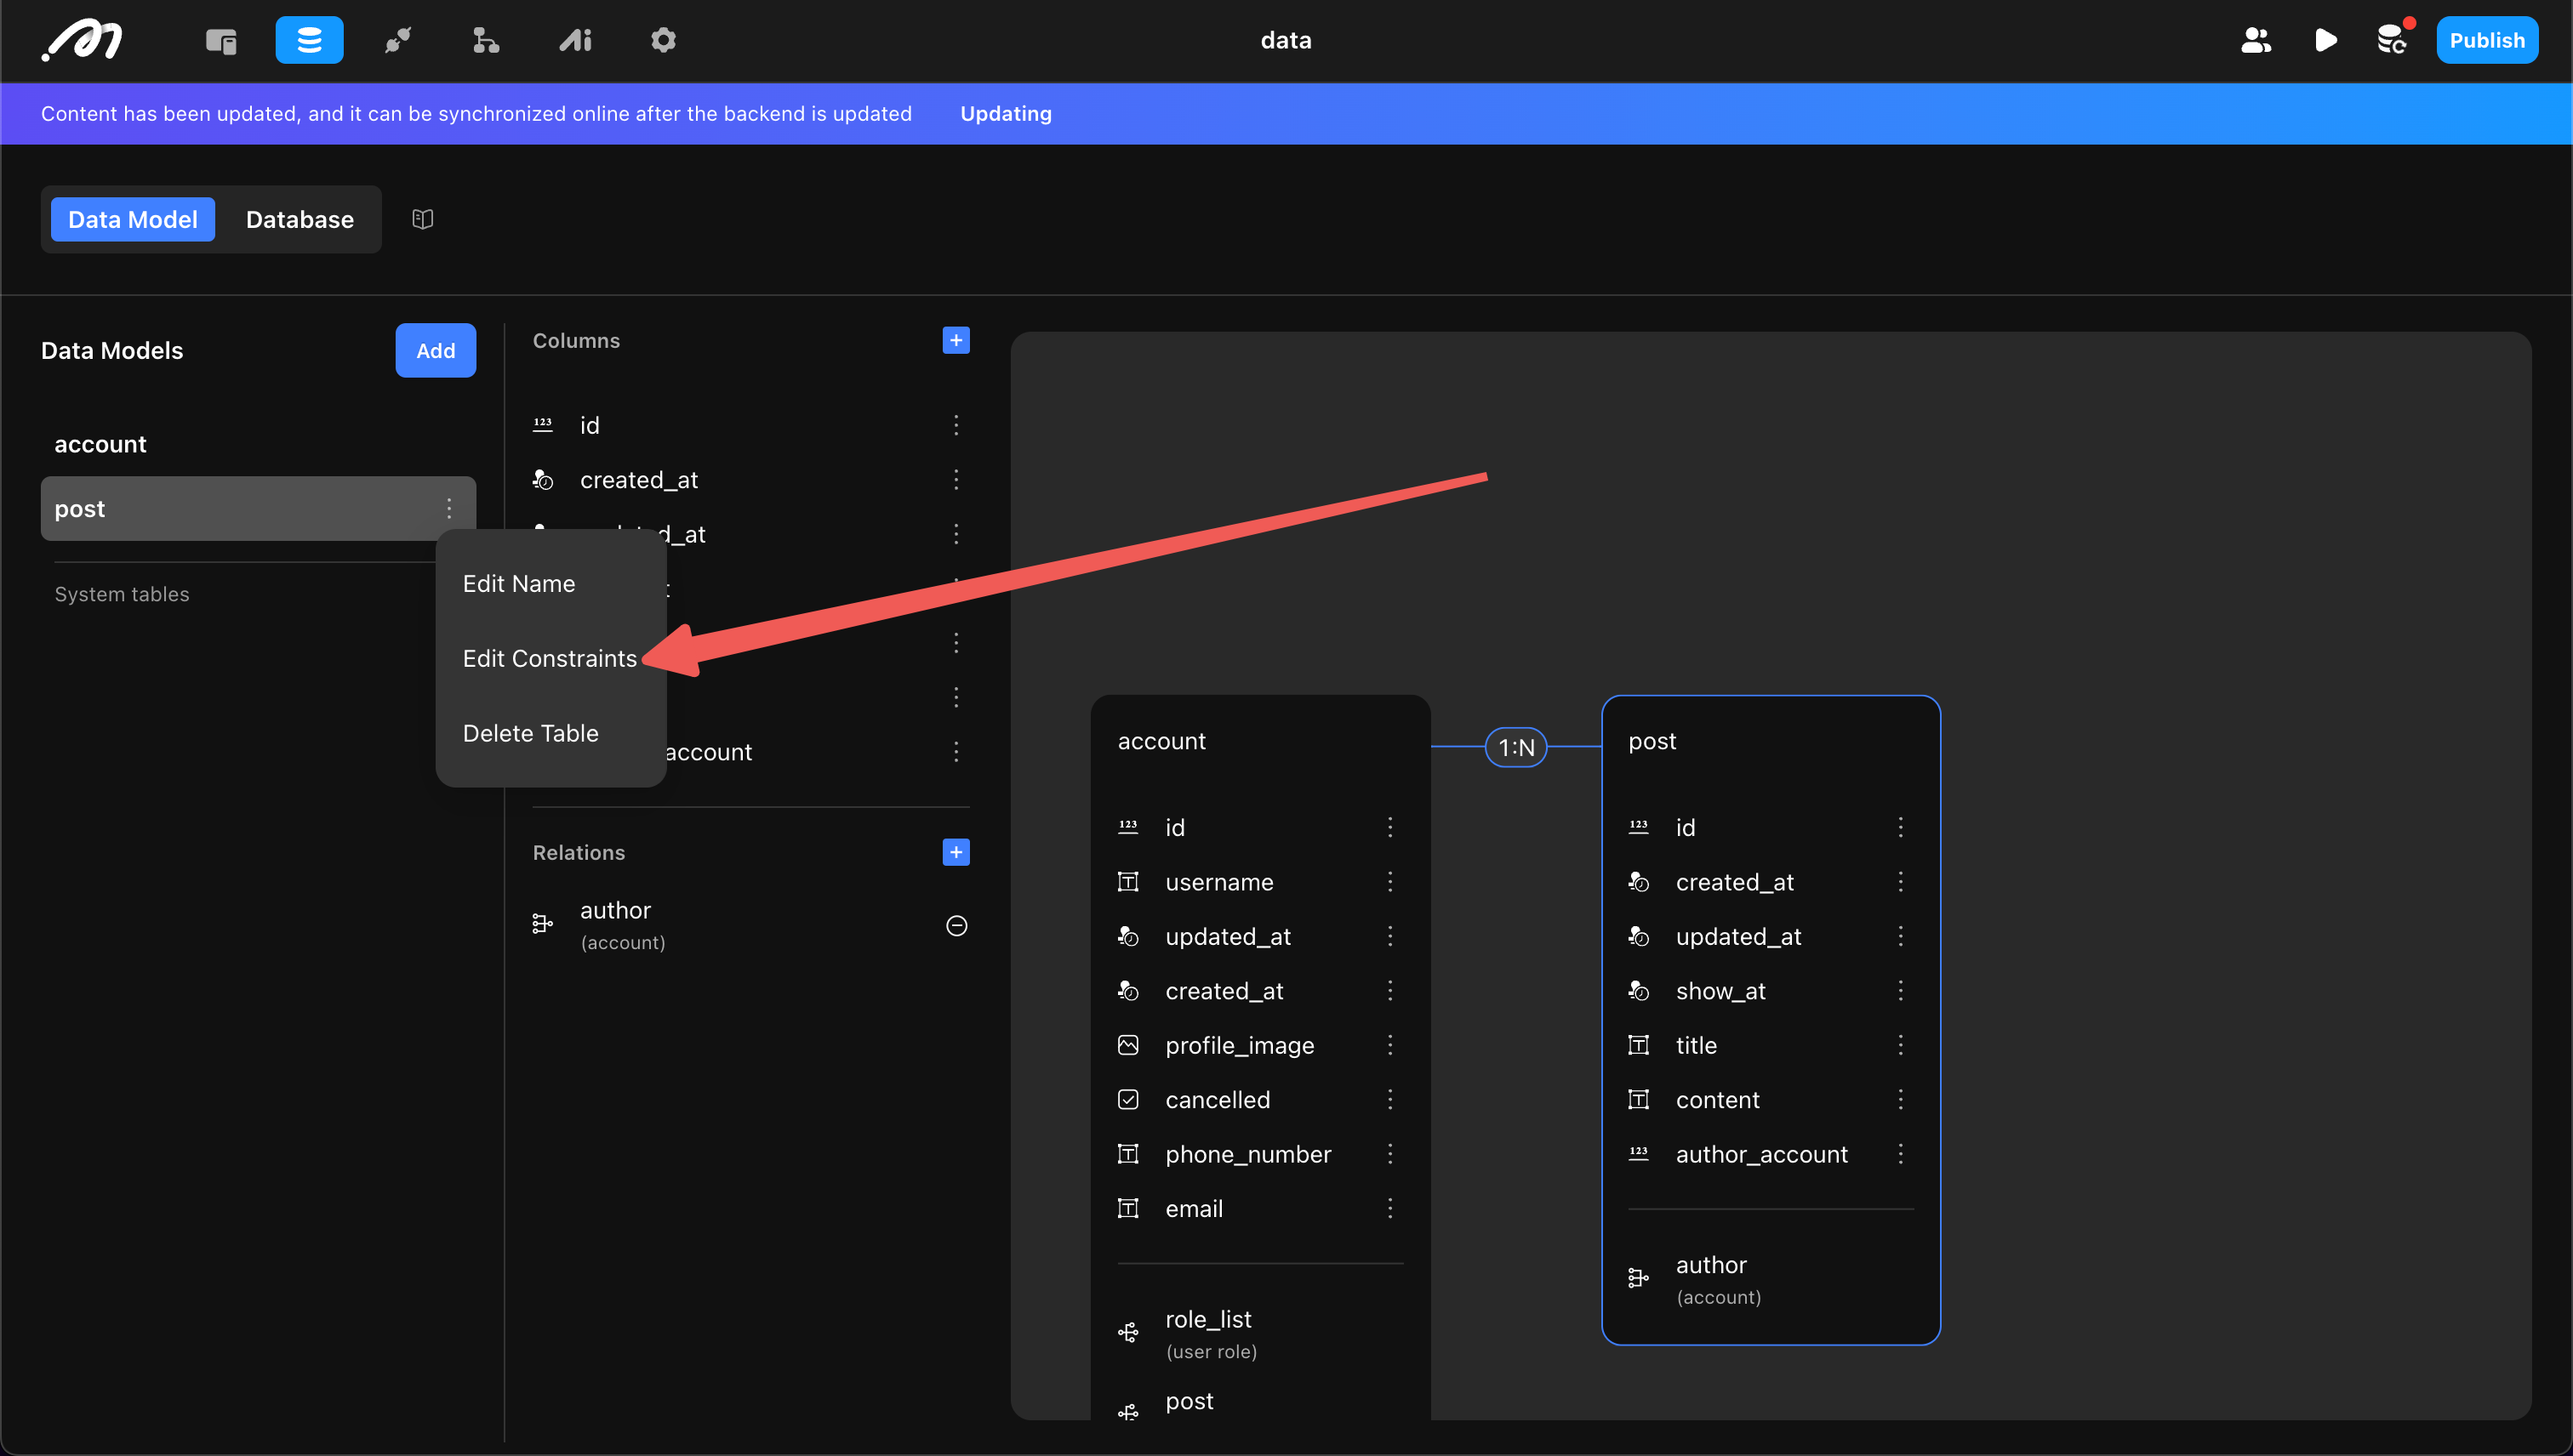This screenshot has width=2573, height=1456.
Task: Open options for created_at in Columns list
Action: coord(956,480)
